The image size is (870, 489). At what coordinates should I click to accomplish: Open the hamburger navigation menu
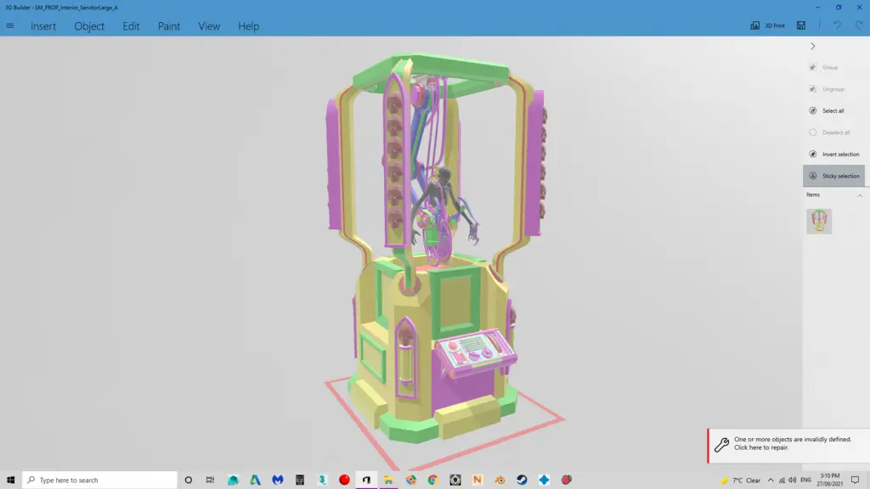coord(10,25)
